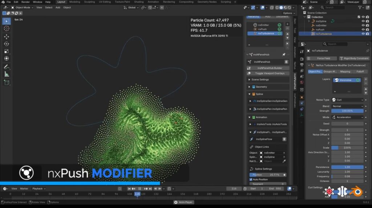Hide insSpline in viewport via eye icon
This screenshot has height=208, width=372.
(x=363, y=21)
